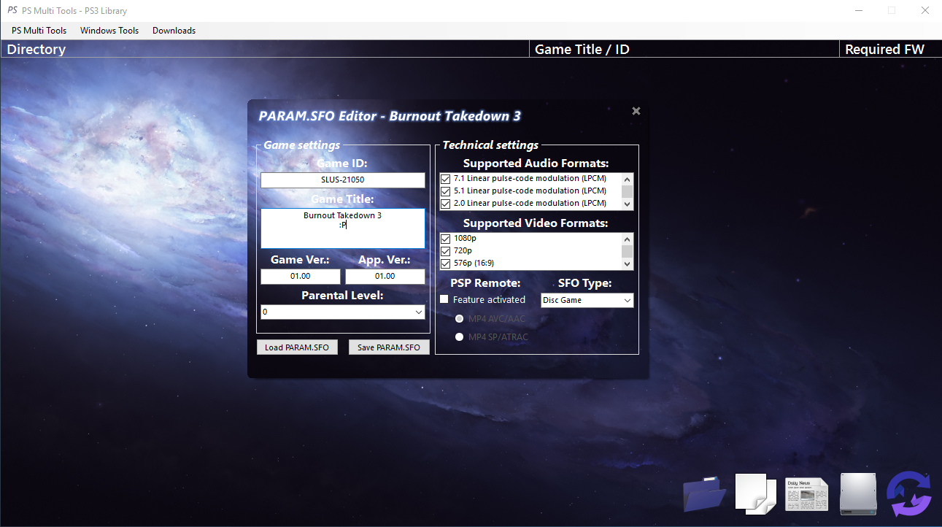Click the App. Ver. field
The height and width of the screenshot is (527, 942).
pos(385,277)
